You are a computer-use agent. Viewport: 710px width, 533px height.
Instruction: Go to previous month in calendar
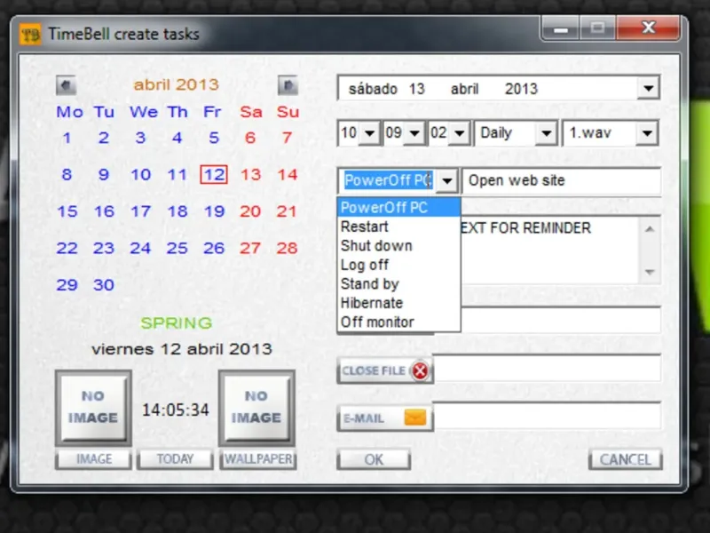pos(66,85)
